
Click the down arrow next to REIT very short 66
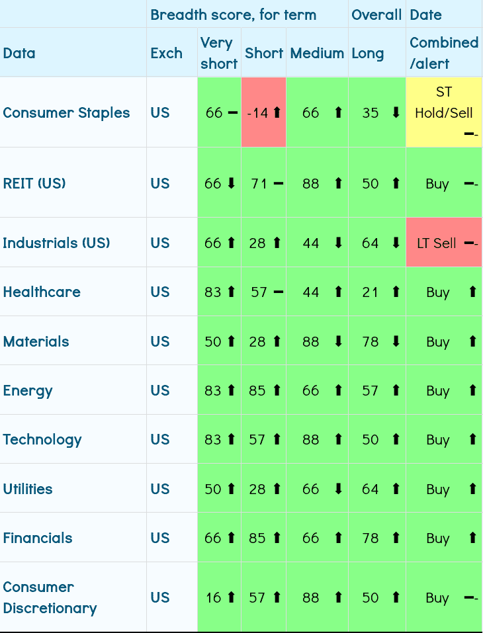[x=231, y=184]
